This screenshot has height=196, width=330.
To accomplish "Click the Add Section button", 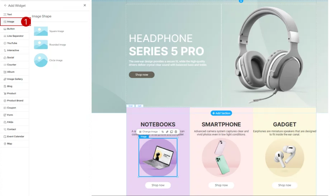I will click(x=221, y=113).
